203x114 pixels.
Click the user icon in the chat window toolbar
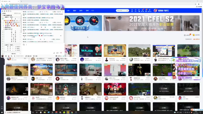coord(2,11)
